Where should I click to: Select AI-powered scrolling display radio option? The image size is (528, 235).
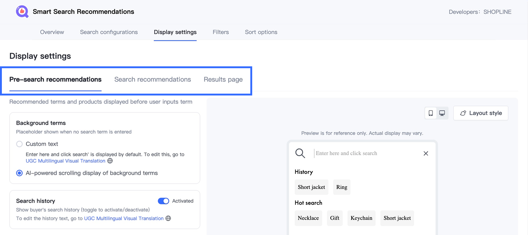(20, 173)
